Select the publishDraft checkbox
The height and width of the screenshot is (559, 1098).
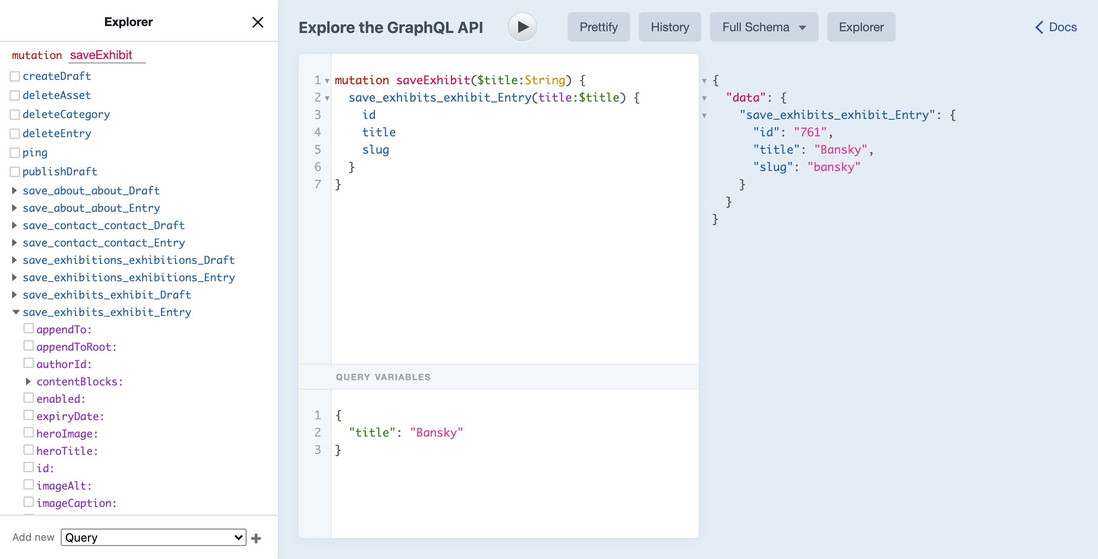tap(15, 172)
